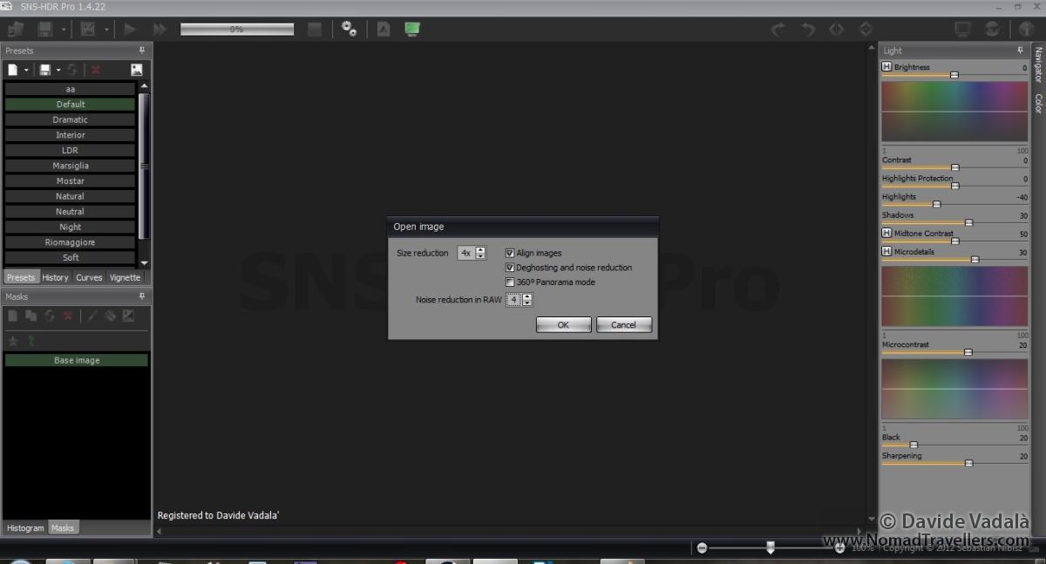Open the Size reduction spinner arrows
1046x564 pixels.
(x=480, y=253)
